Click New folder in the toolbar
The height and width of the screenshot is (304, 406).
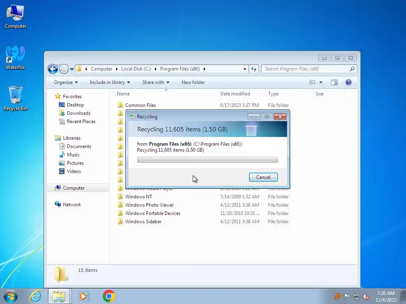click(193, 82)
